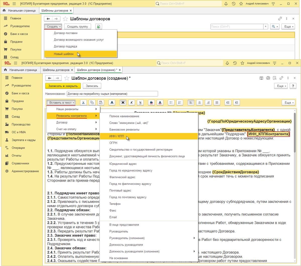Click notifications bell in front window
301x266 pixels.
(227, 63)
